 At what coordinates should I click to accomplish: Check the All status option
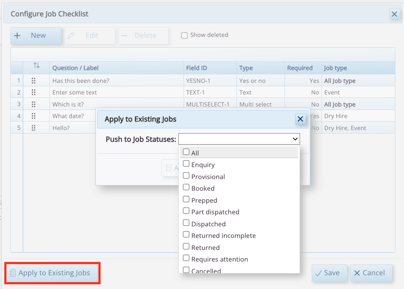click(x=186, y=152)
